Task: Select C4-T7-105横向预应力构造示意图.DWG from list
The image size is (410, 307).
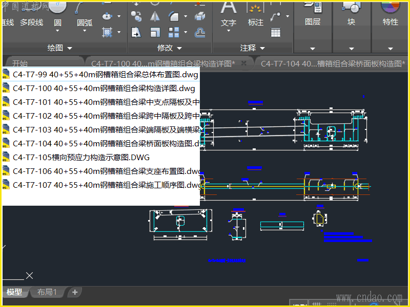Action: point(81,157)
